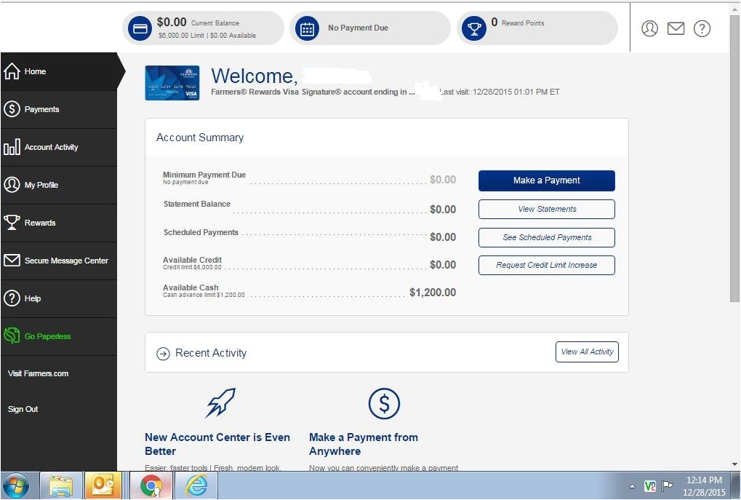Click the Home house icon in sidebar
The height and width of the screenshot is (500, 741).
(12, 71)
